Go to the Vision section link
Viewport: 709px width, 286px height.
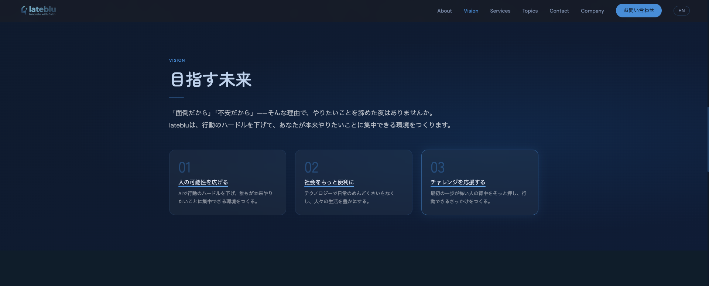click(x=471, y=11)
